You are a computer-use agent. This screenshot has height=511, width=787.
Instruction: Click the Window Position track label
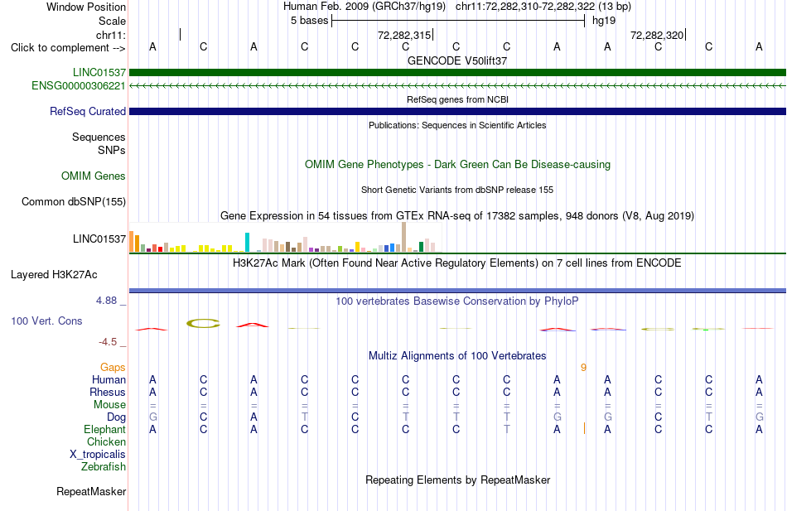click(x=86, y=7)
